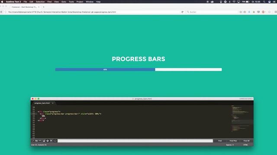277x155 pixels.
Task: Reload the page with refresh icon
Action: (182, 12)
